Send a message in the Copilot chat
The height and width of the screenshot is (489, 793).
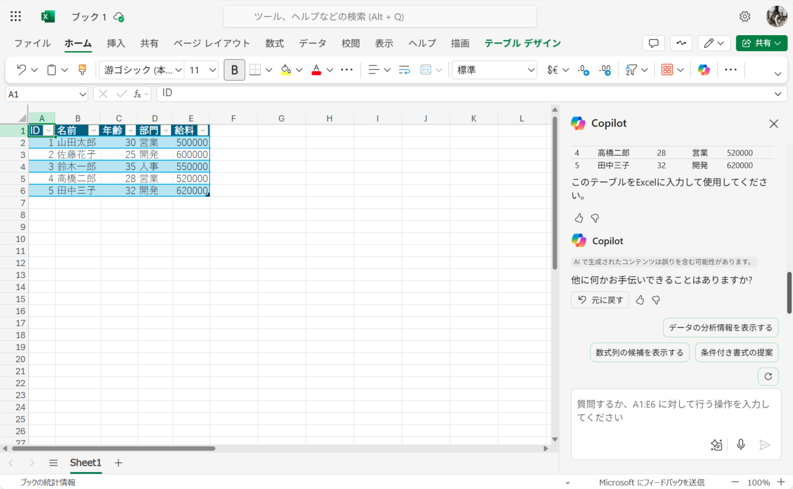pyautogui.click(x=766, y=445)
